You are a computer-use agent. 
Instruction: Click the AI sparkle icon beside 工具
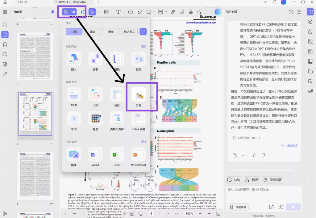point(82,12)
